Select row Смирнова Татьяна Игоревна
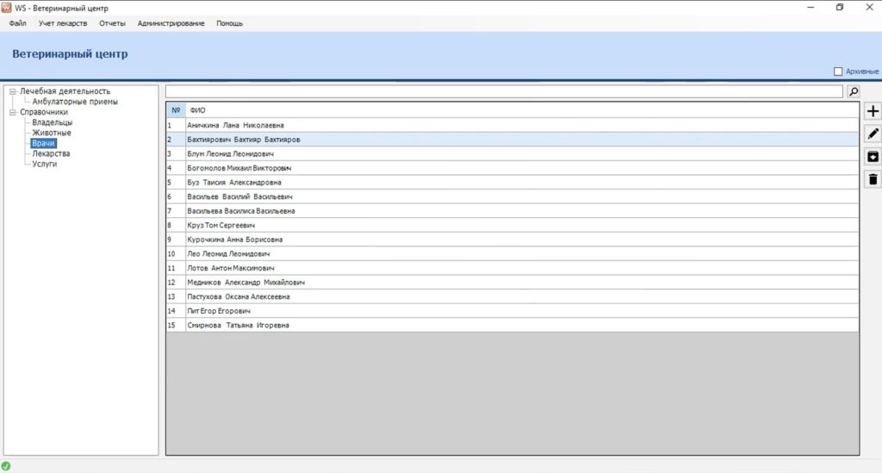The width and height of the screenshot is (882, 473). pos(512,325)
